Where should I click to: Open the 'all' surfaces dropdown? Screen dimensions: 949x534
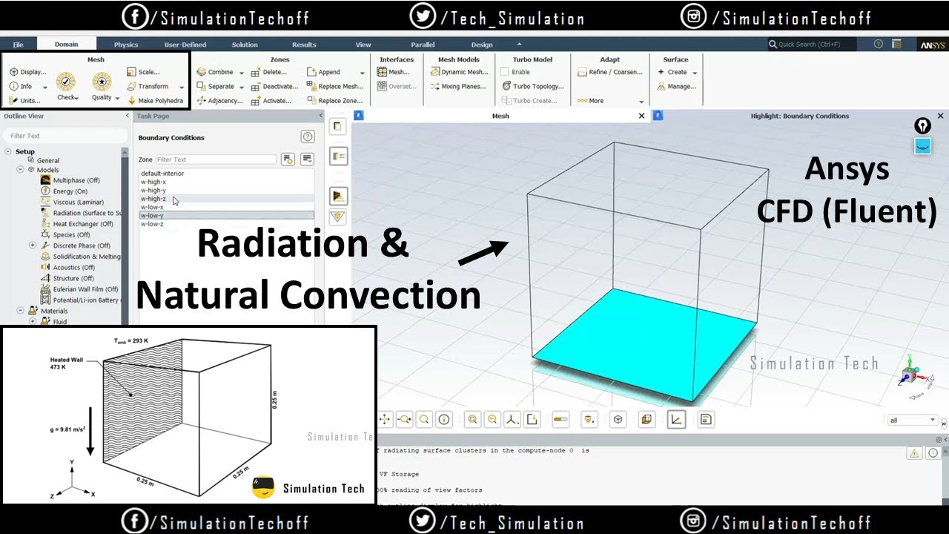click(913, 421)
